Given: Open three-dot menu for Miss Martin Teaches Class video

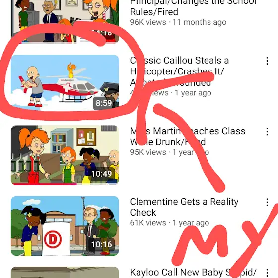Looking at the screenshot, I should (267, 132).
